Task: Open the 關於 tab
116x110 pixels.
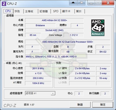Action: [79, 11]
